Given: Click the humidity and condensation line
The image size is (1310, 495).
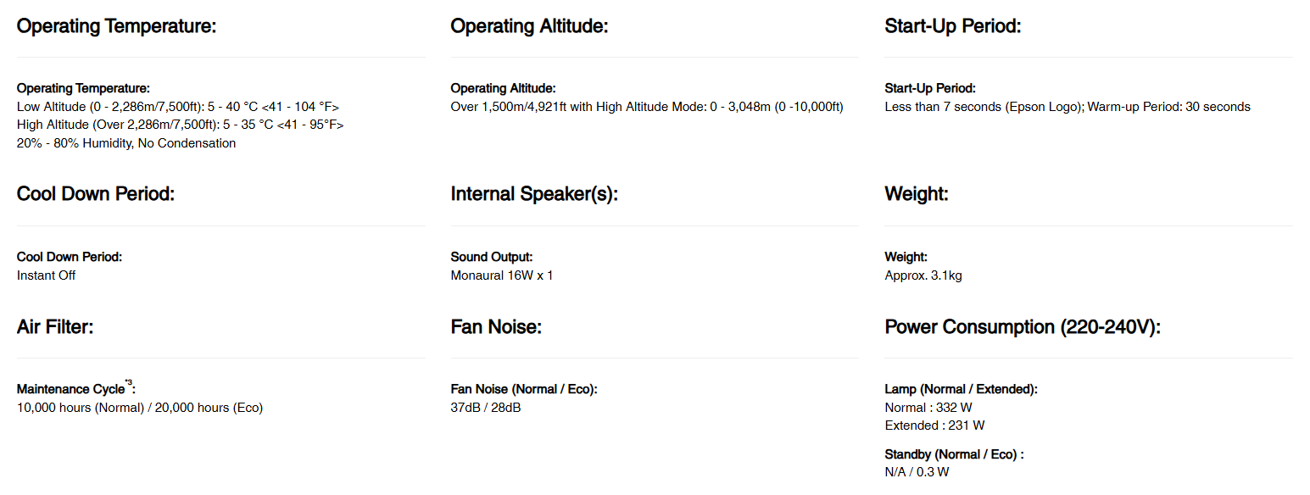Looking at the screenshot, I should coord(126,143).
